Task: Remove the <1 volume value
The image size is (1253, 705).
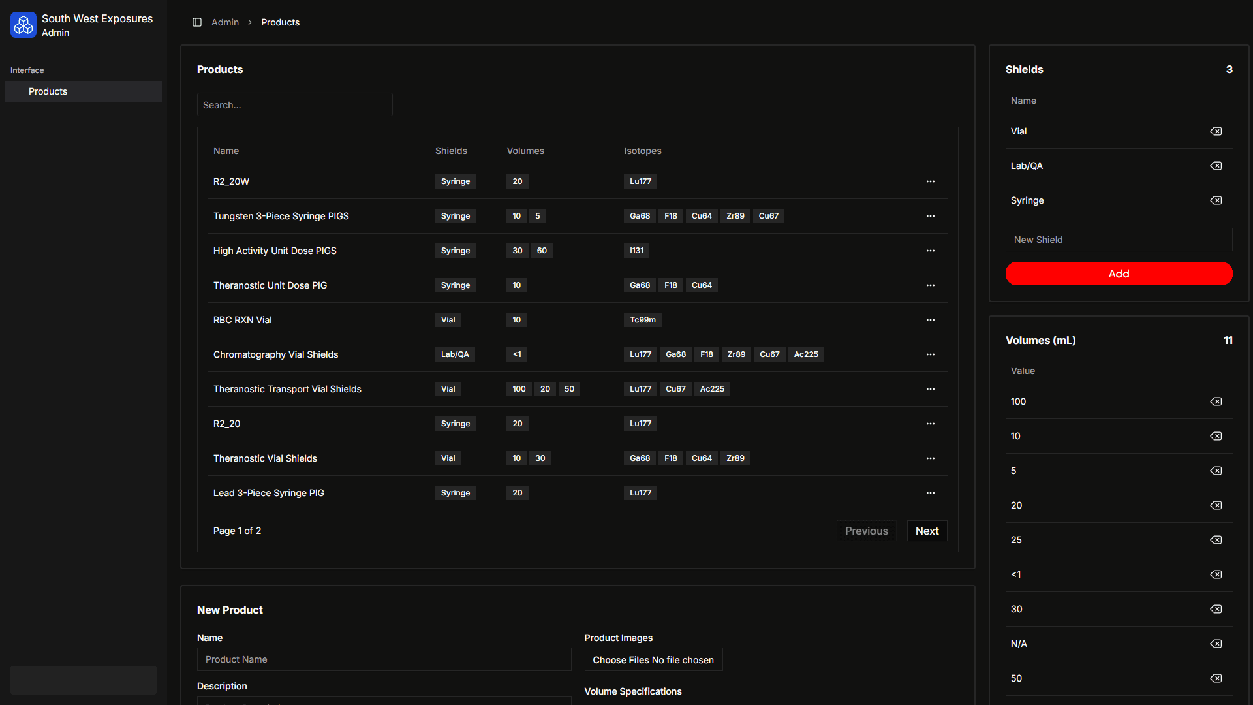Action: coord(1216,574)
